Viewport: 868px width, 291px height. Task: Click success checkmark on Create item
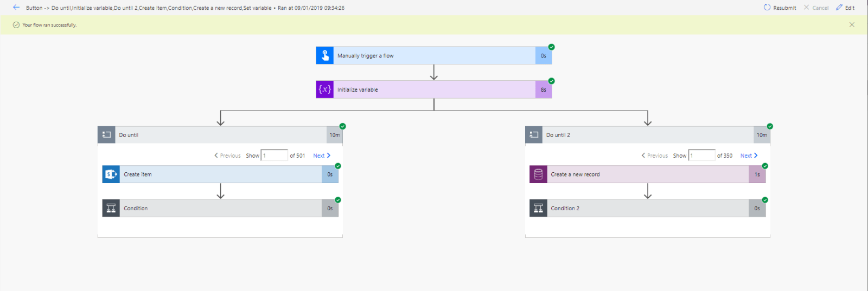(x=338, y=166)
